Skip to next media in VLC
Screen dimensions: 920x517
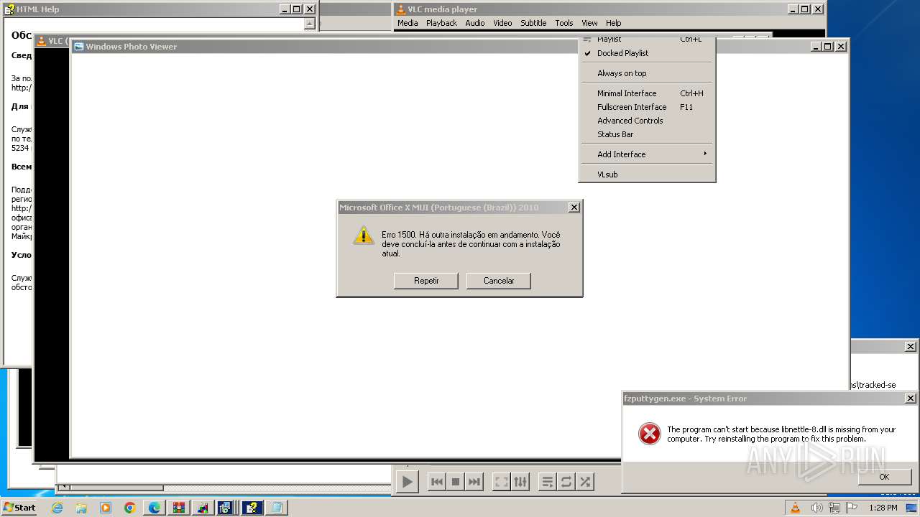[x=474, y=482]
